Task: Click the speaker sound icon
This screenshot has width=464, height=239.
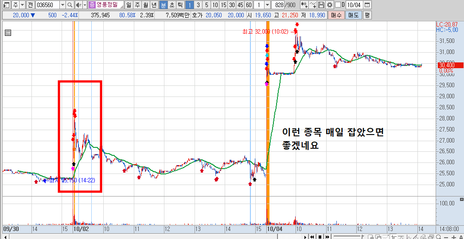Action: 78,5
